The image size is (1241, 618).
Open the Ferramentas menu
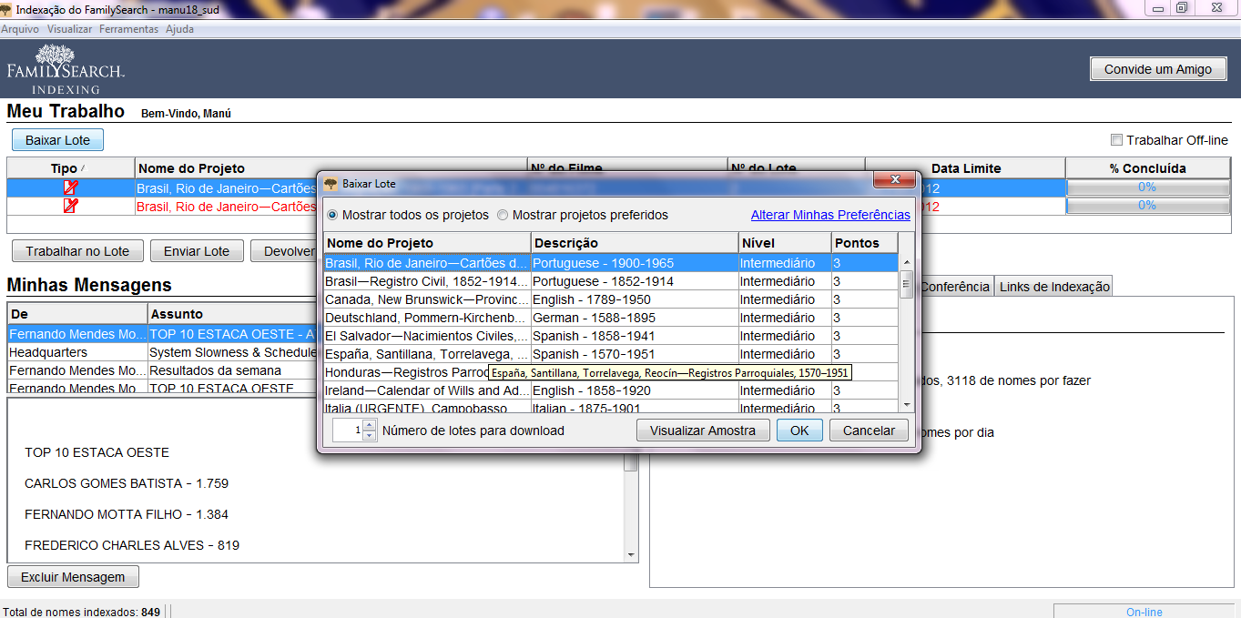coord(129,29)
